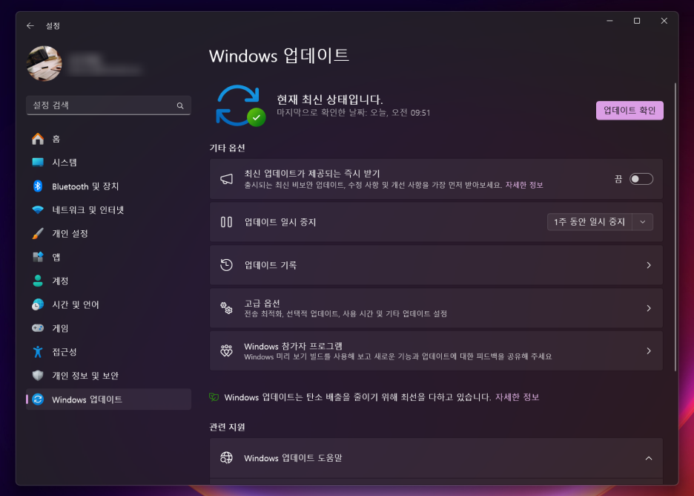Click the 홈 house icon

click(x=38, y=139)
